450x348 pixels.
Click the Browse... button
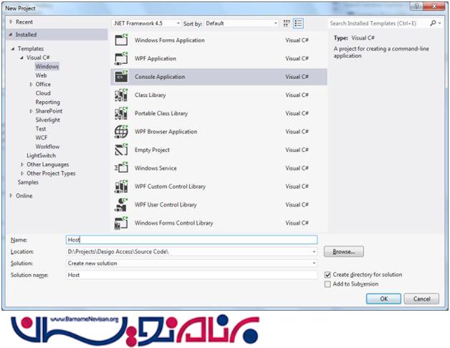click(x=344, y=252)
